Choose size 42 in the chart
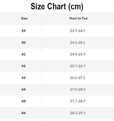 24,66
